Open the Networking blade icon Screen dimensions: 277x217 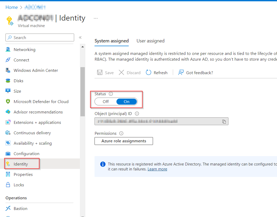point(8,49)
